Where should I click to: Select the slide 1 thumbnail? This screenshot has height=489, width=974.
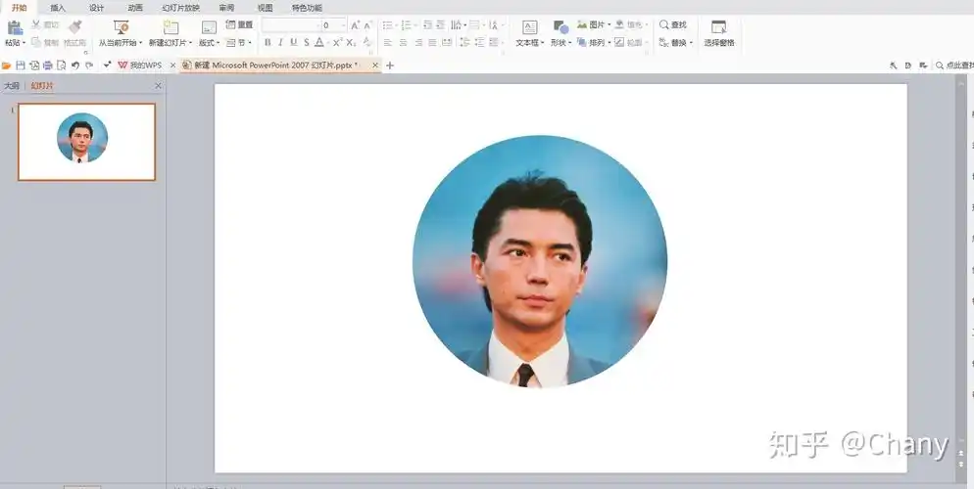click(86, 142)
